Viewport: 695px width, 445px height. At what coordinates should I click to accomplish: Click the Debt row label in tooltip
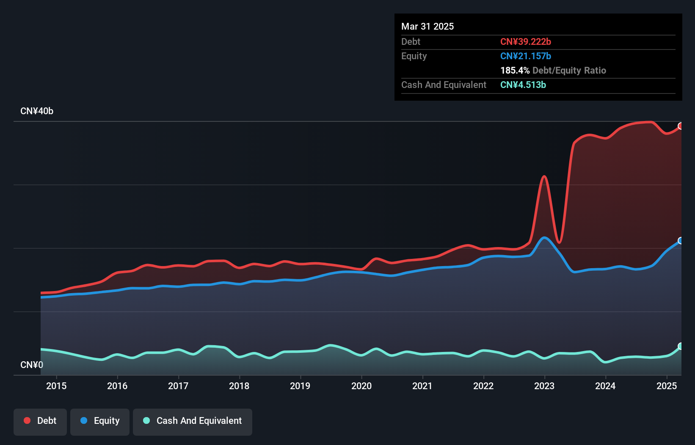tap(411, 42)
